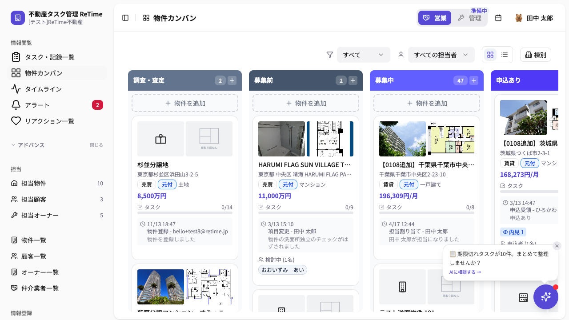Collapse the アドバンス section chevron
This screenshot has height=320, width=569.
(13, 145)
